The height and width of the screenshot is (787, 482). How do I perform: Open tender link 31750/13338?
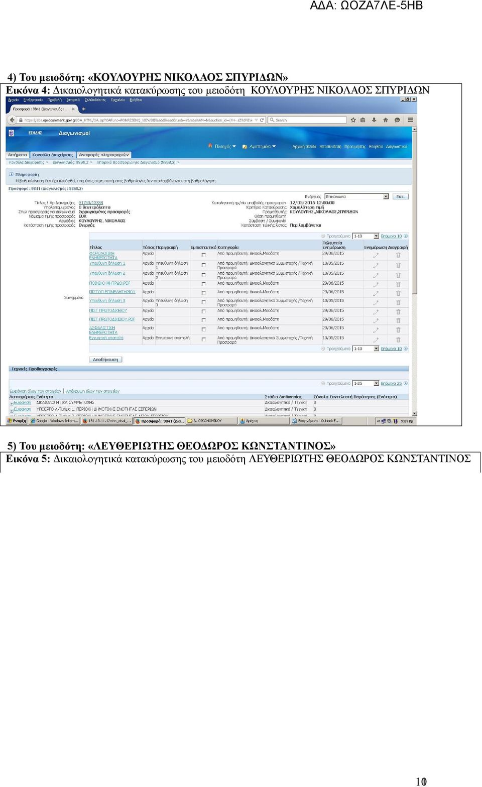[x=91, y=203]
